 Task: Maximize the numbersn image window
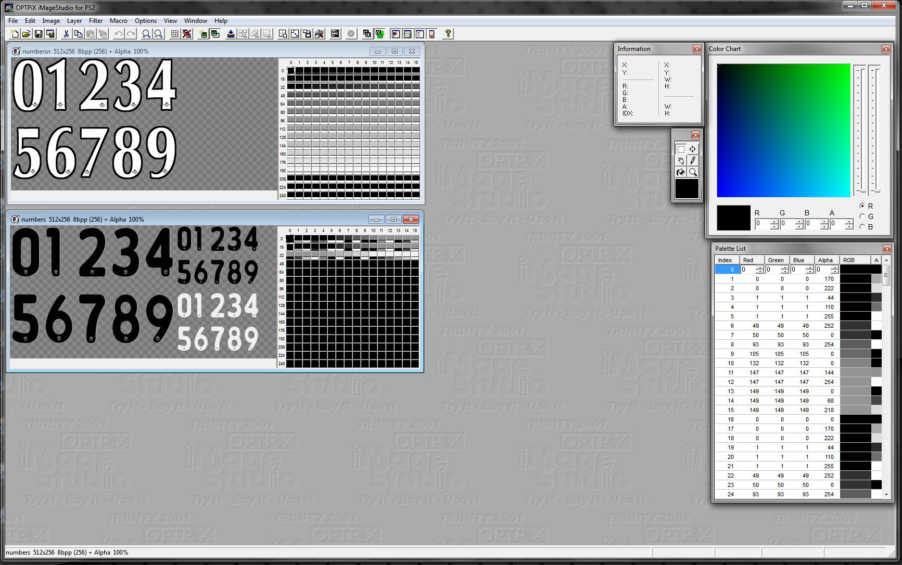[395, 51]
